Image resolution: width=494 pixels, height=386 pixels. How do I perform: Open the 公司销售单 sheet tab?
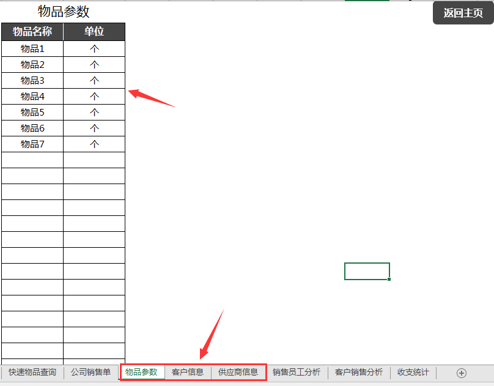click(90, 372)
